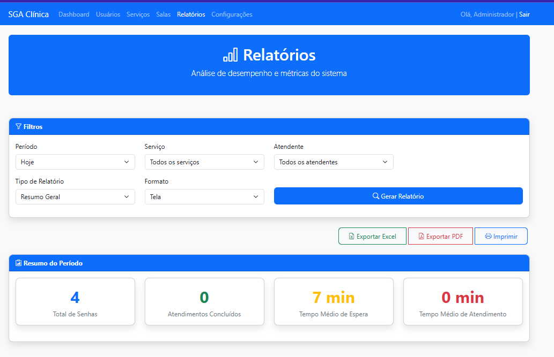The width and height of the screenshot is (554, 357).
Task: Expand the Atendente selector
Action: pyautogui.click(x=334, y=162)
